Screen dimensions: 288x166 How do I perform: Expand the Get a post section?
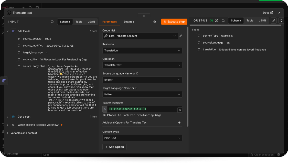click(8, 117)
